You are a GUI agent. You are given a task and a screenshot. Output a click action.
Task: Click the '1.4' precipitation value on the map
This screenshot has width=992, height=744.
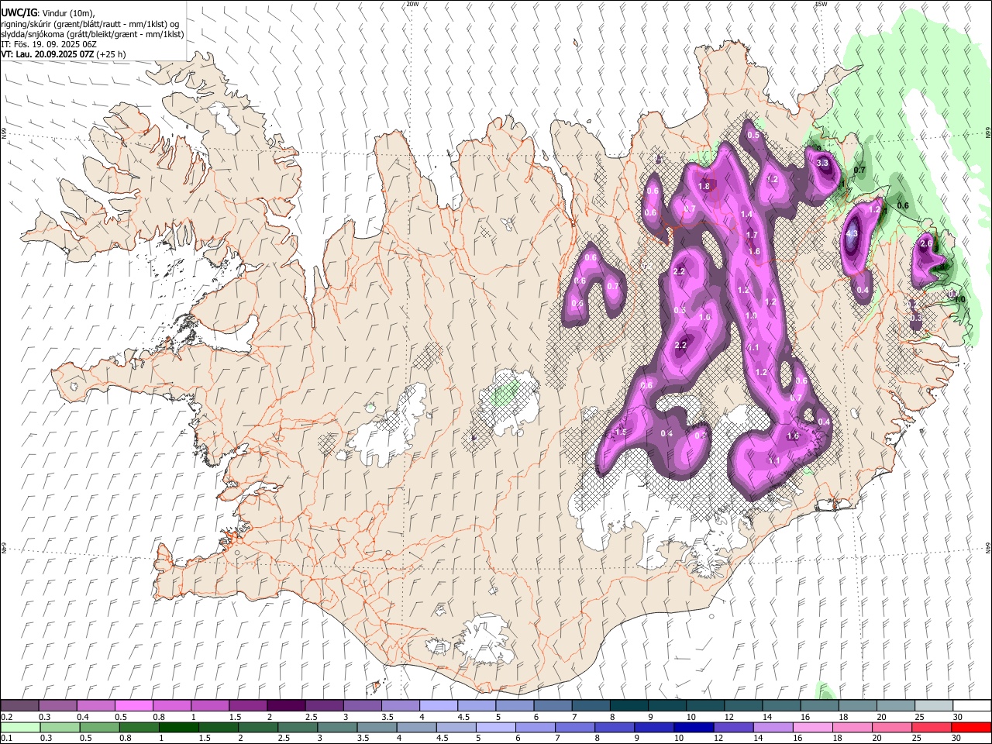[746, 214]
